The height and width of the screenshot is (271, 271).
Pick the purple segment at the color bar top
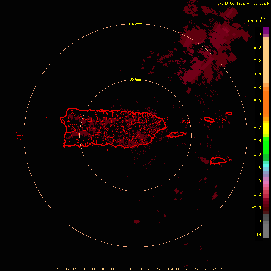tap(266, 30)
